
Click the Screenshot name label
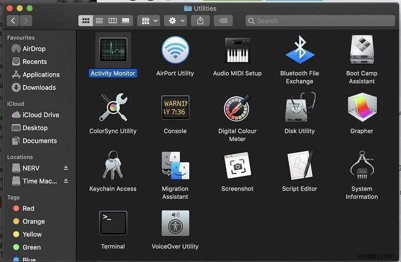point(237,189)
